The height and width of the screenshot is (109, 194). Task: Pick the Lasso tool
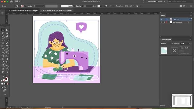7,33
